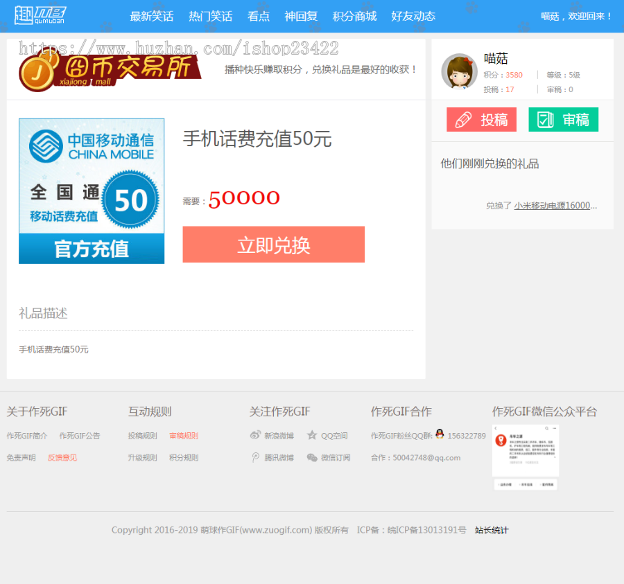Click the red 投稿 submit button

481,119
